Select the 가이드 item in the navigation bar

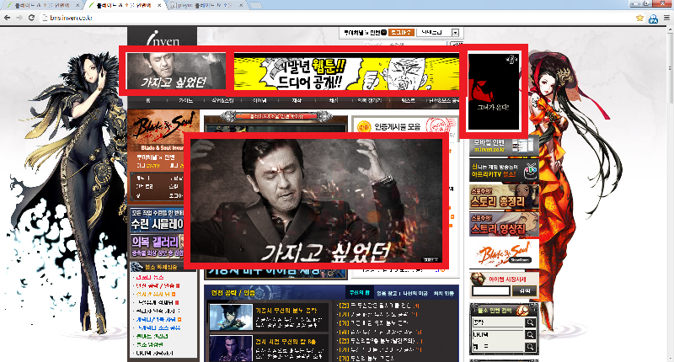pos(185,100)
